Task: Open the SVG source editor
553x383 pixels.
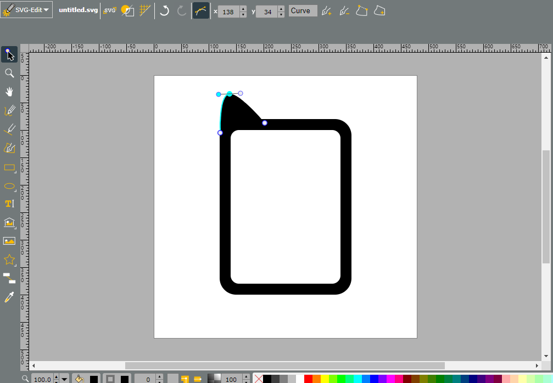Action: coord(110,10)
